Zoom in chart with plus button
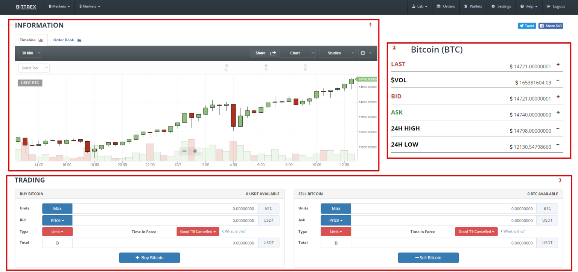 tap(195, 151)
